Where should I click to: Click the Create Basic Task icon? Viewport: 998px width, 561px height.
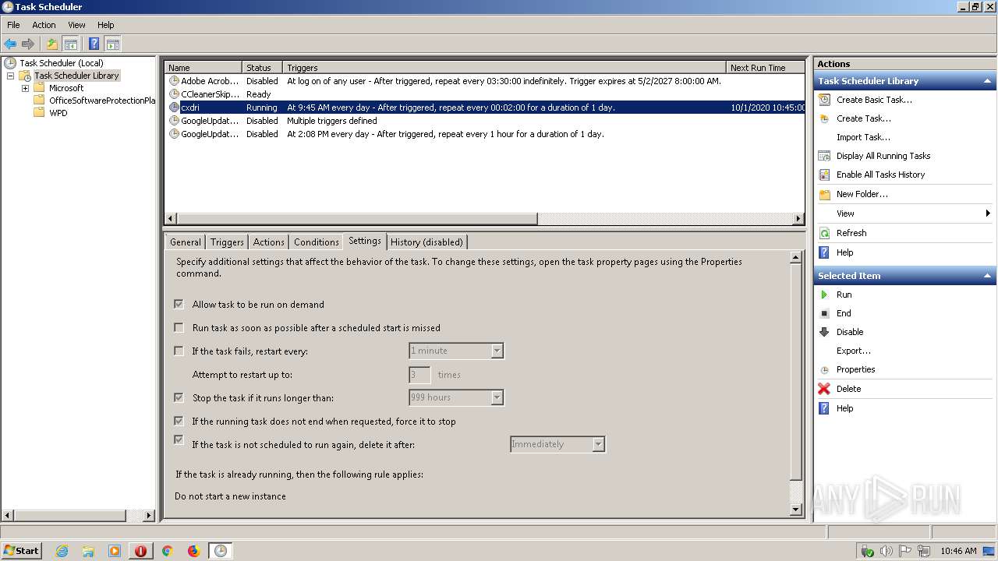click(x=824, y=100)
